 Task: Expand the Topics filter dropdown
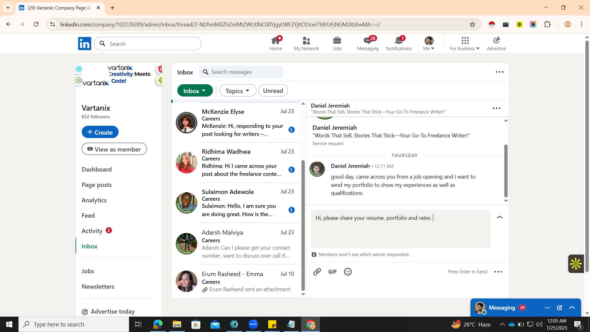(x=238, y=91)
